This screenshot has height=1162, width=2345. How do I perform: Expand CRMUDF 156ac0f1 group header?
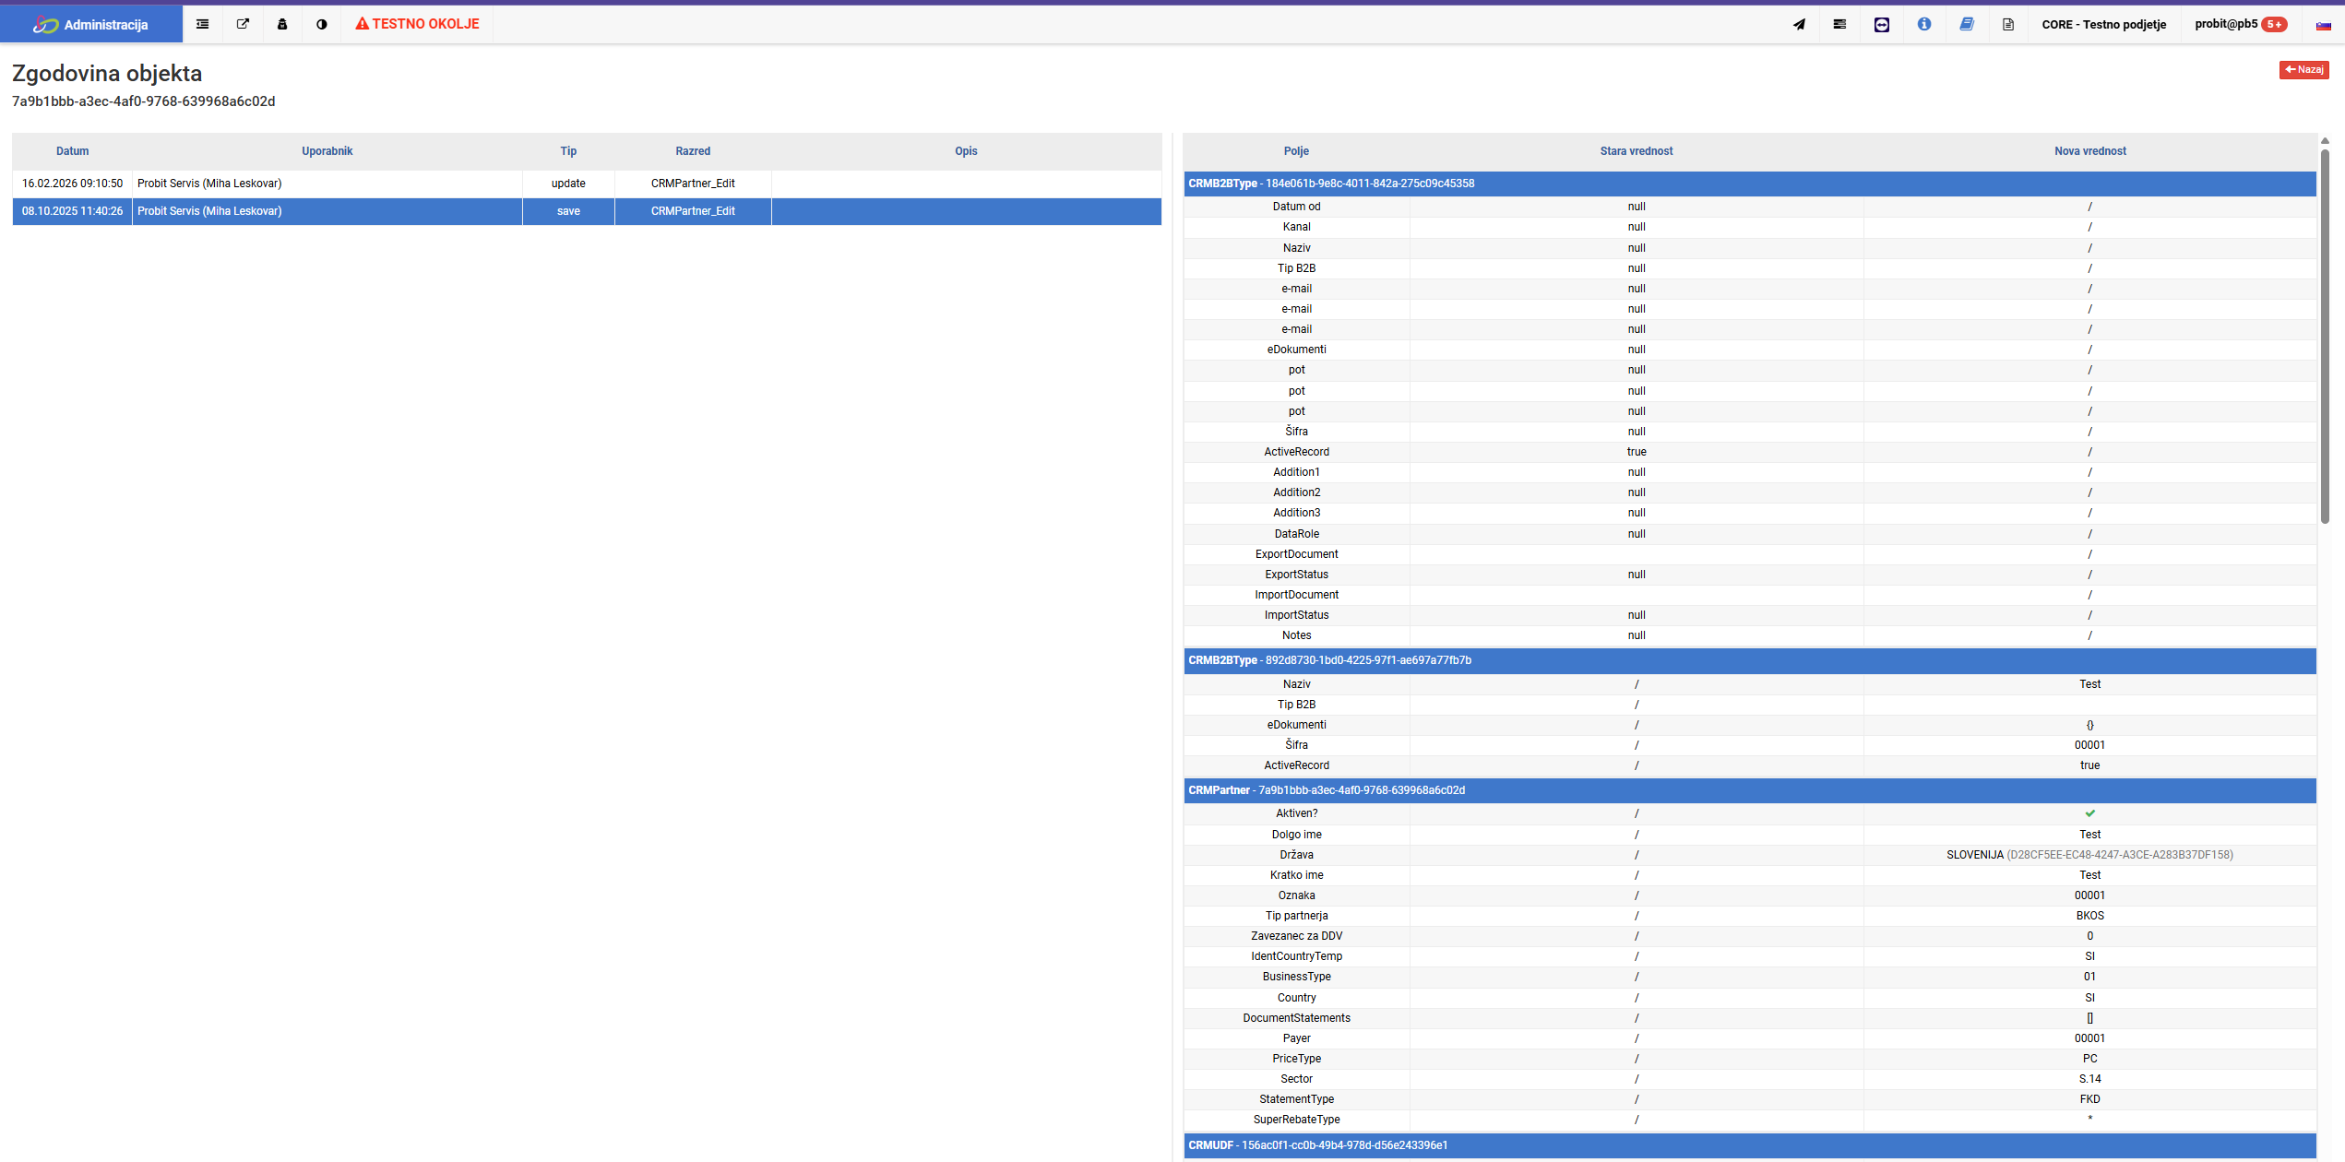(1750, 1145)
